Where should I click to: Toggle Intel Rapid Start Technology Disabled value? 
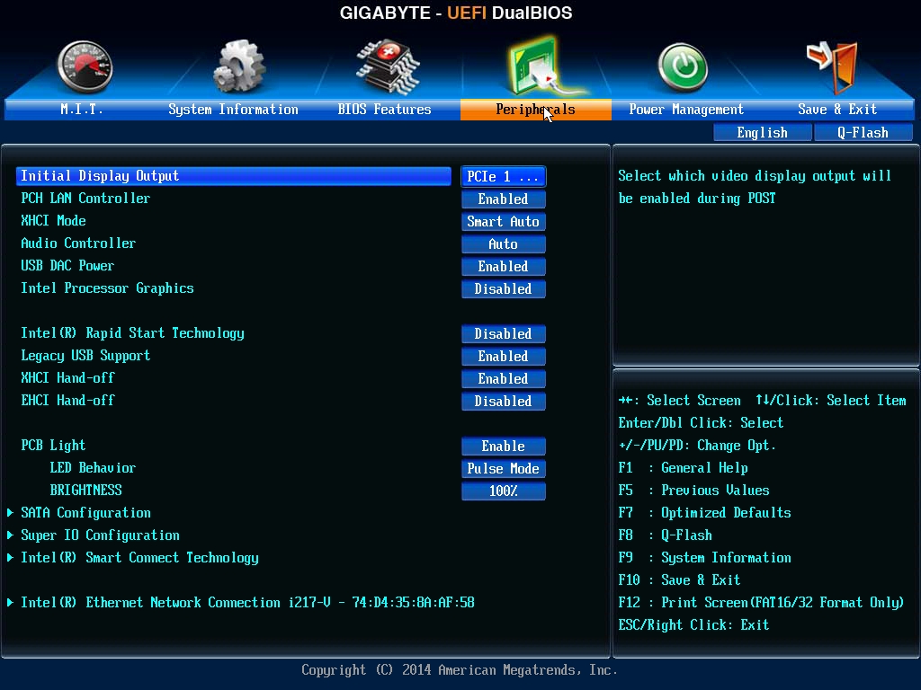click(x=504, y=334)
